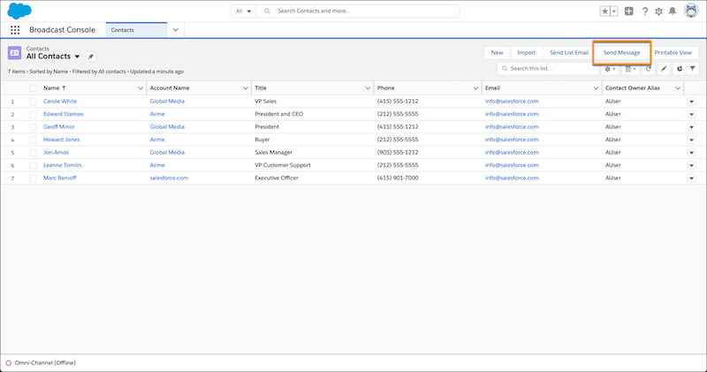The height and width of the screenshot is (372, 707).
Task: Open the Email column menu chevron
Action: (596, 88)
